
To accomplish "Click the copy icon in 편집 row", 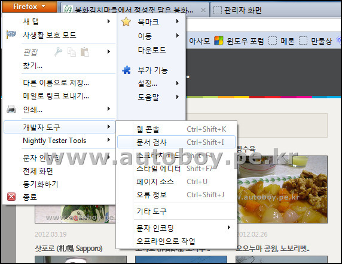I will [x=72, y=52].
